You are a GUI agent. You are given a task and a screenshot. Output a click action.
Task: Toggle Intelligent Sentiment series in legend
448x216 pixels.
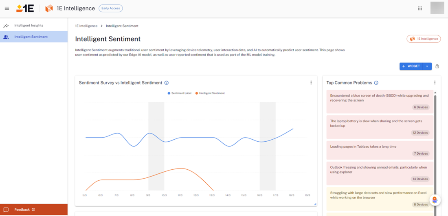pos(210,93)
